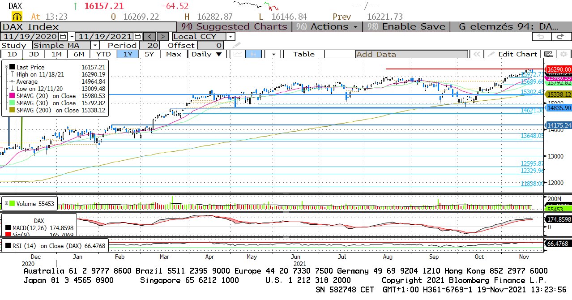The height and width of the screenshot is (300, 572).
Task: Select the 1Y time range tab
Action: (x=127, y=54)
